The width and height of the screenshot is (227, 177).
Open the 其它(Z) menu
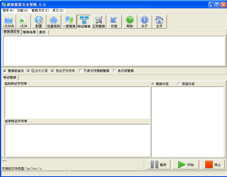58,10
